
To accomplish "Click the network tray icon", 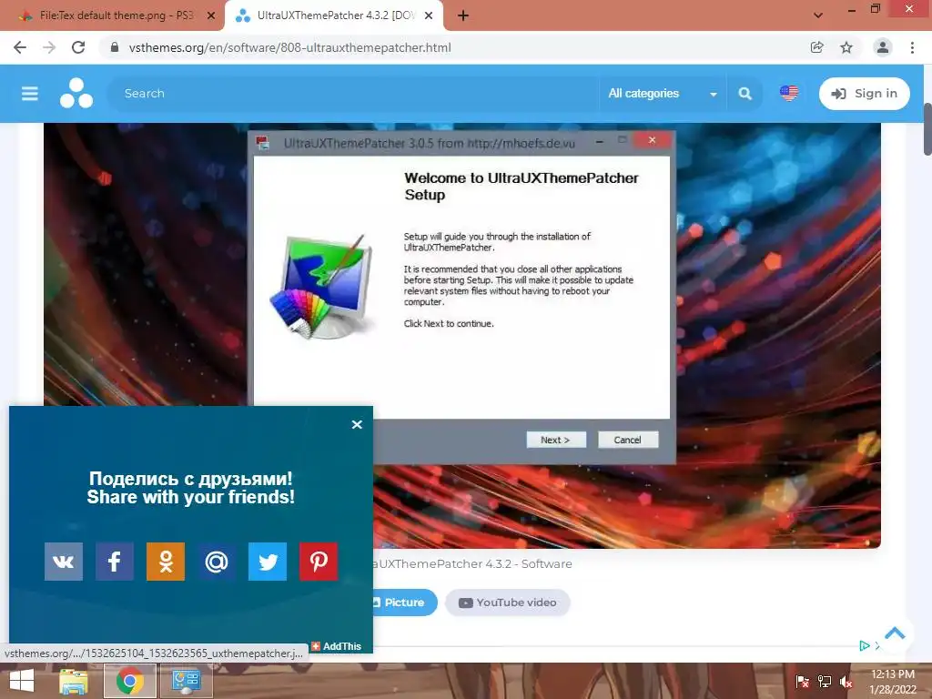I will [825, 681].
